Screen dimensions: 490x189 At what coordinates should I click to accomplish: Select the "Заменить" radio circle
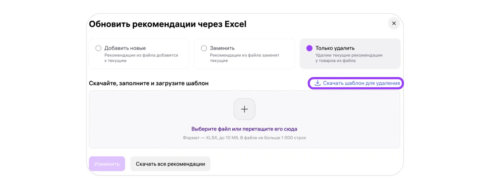pos(204,48)
